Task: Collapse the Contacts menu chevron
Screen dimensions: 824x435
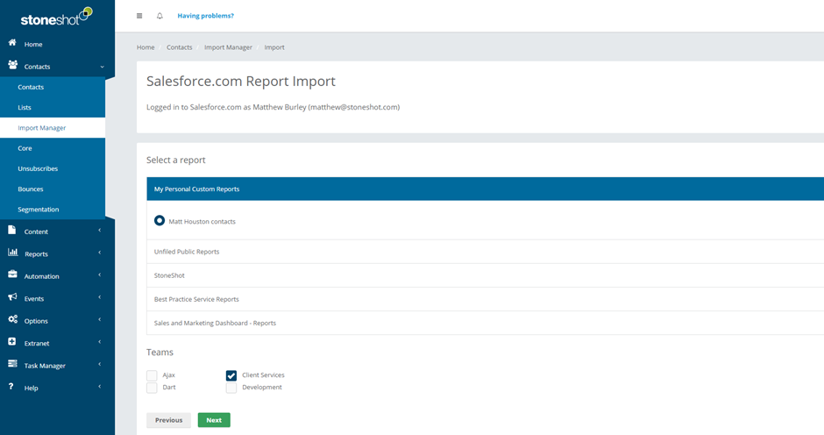Action: [102, 67]
